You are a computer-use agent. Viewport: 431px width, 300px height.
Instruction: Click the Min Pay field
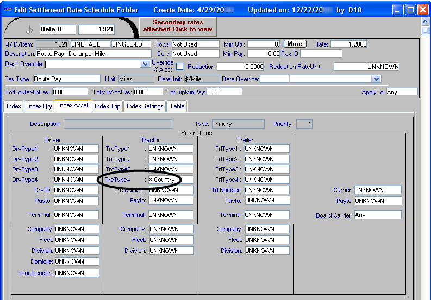tap(264, 54)
